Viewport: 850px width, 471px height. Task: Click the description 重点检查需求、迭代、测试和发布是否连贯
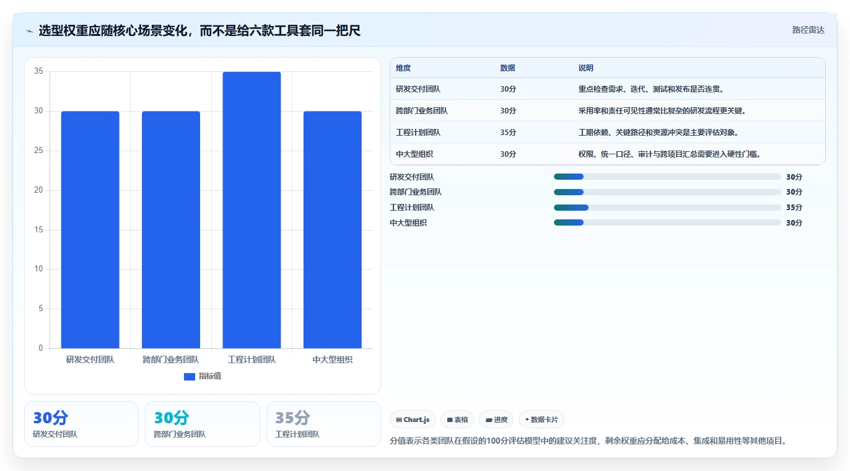tap(651, 89)
